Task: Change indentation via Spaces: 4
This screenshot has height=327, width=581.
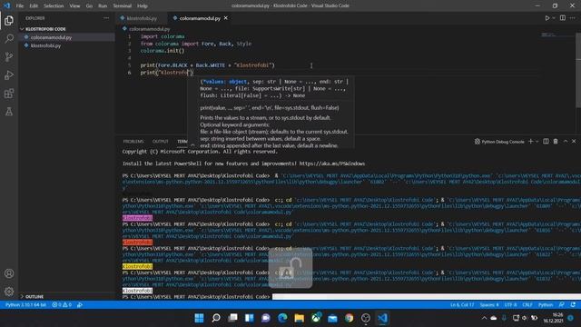Action: tap(489, 305)
